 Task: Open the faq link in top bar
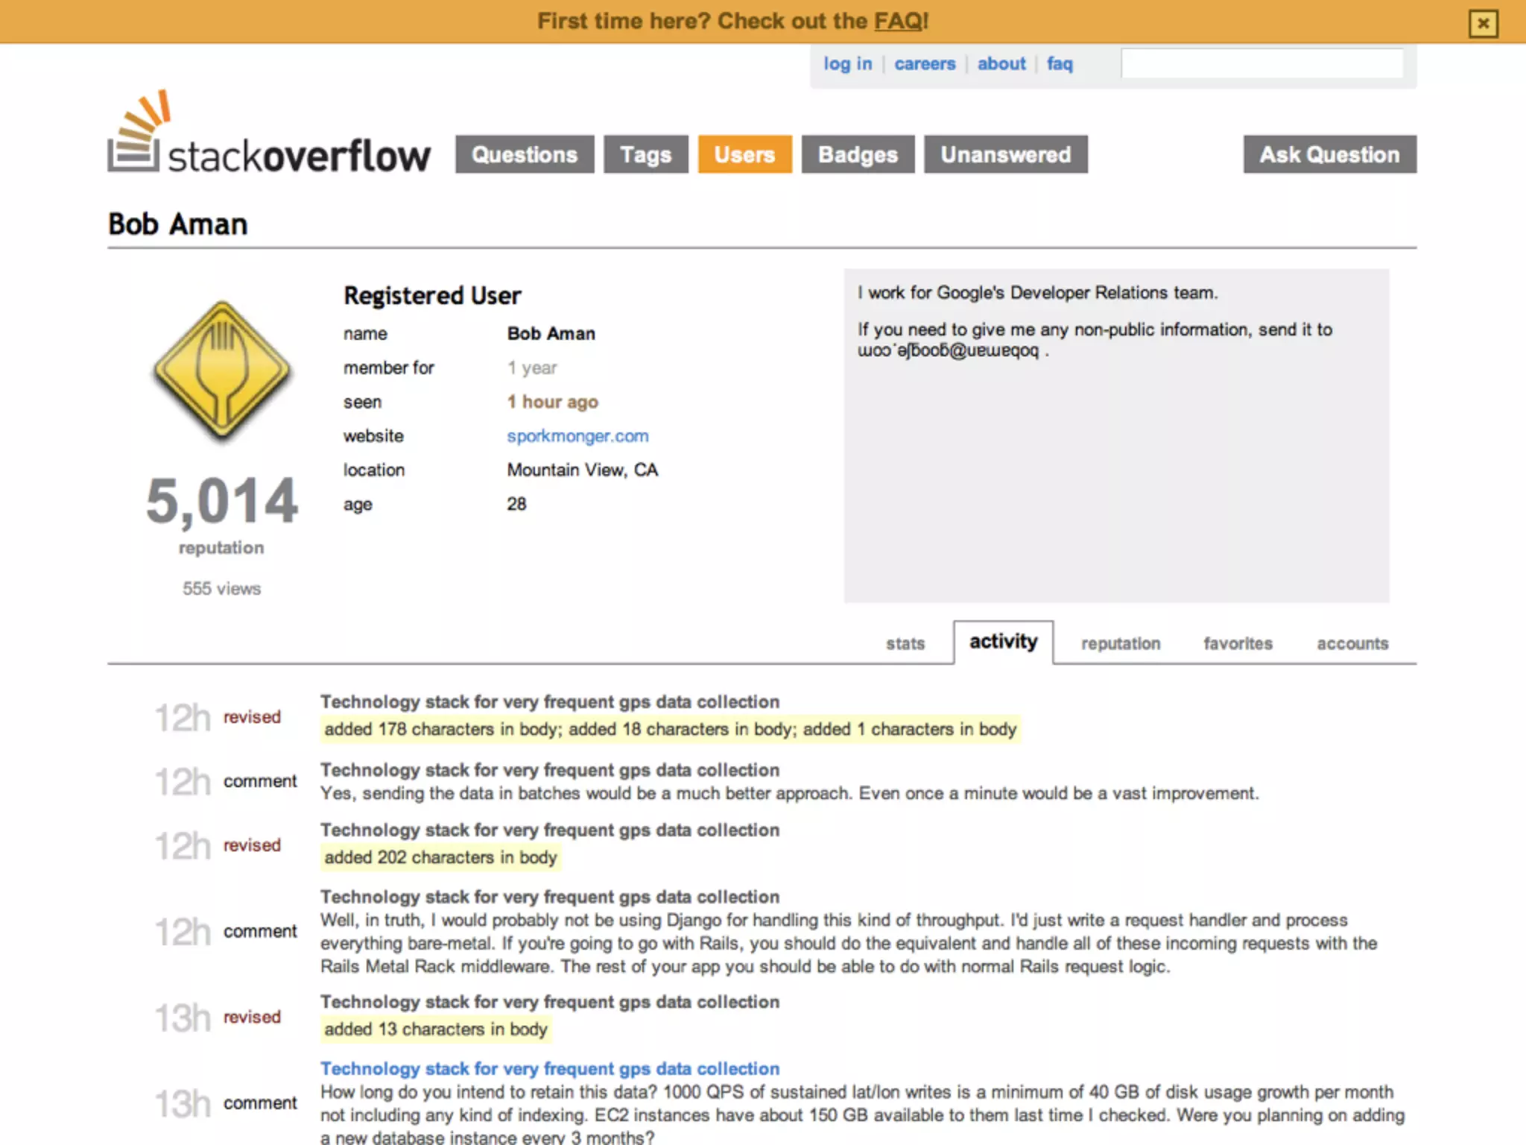tap(1059, 64)
